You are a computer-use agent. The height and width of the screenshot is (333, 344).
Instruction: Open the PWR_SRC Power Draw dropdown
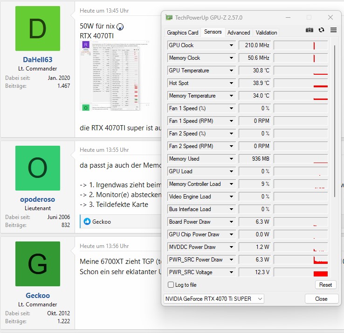tap(231, 260)
